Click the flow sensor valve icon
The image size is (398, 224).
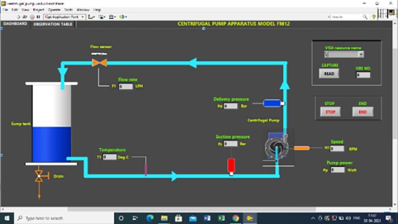pyautogui.click(x=97, y=62)
